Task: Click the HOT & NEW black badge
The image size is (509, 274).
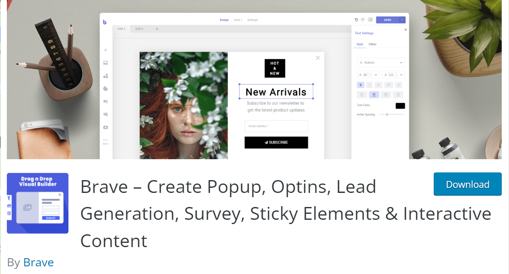Action: tap(275, 68)
